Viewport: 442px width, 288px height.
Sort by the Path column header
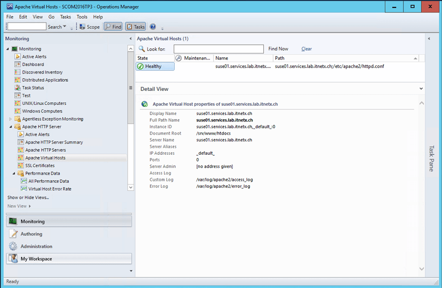tap(346, 58)
